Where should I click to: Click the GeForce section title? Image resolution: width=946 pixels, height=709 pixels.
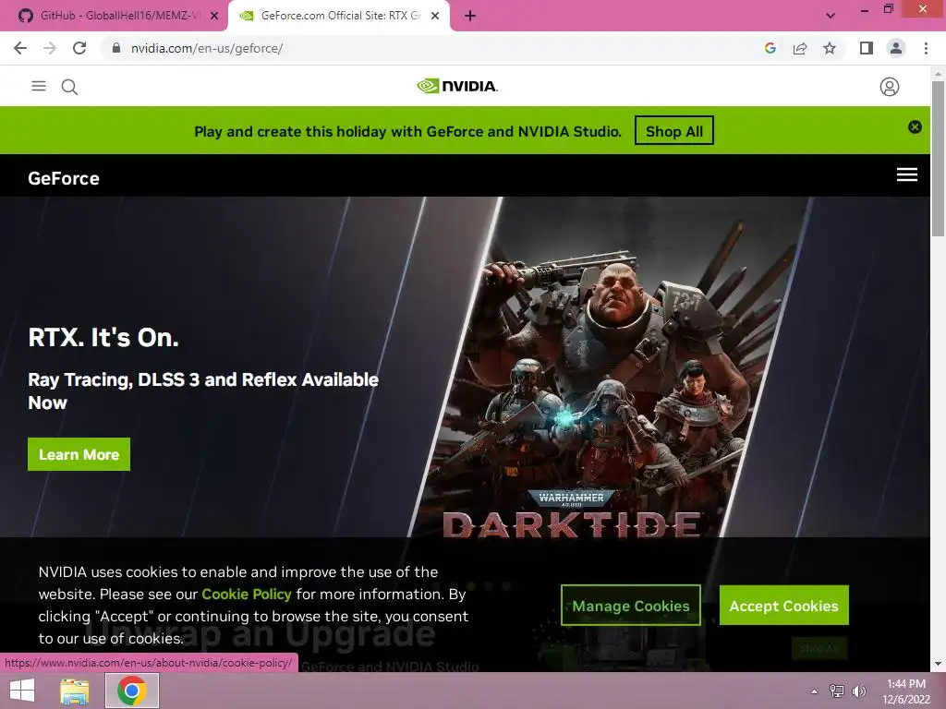(x=64, y=178)
